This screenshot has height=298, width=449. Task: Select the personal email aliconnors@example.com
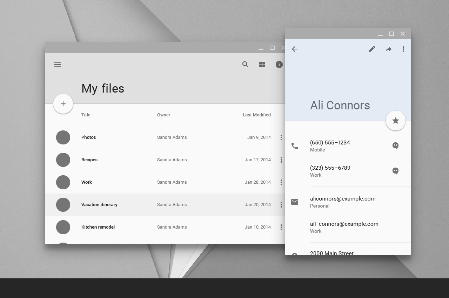342,199
